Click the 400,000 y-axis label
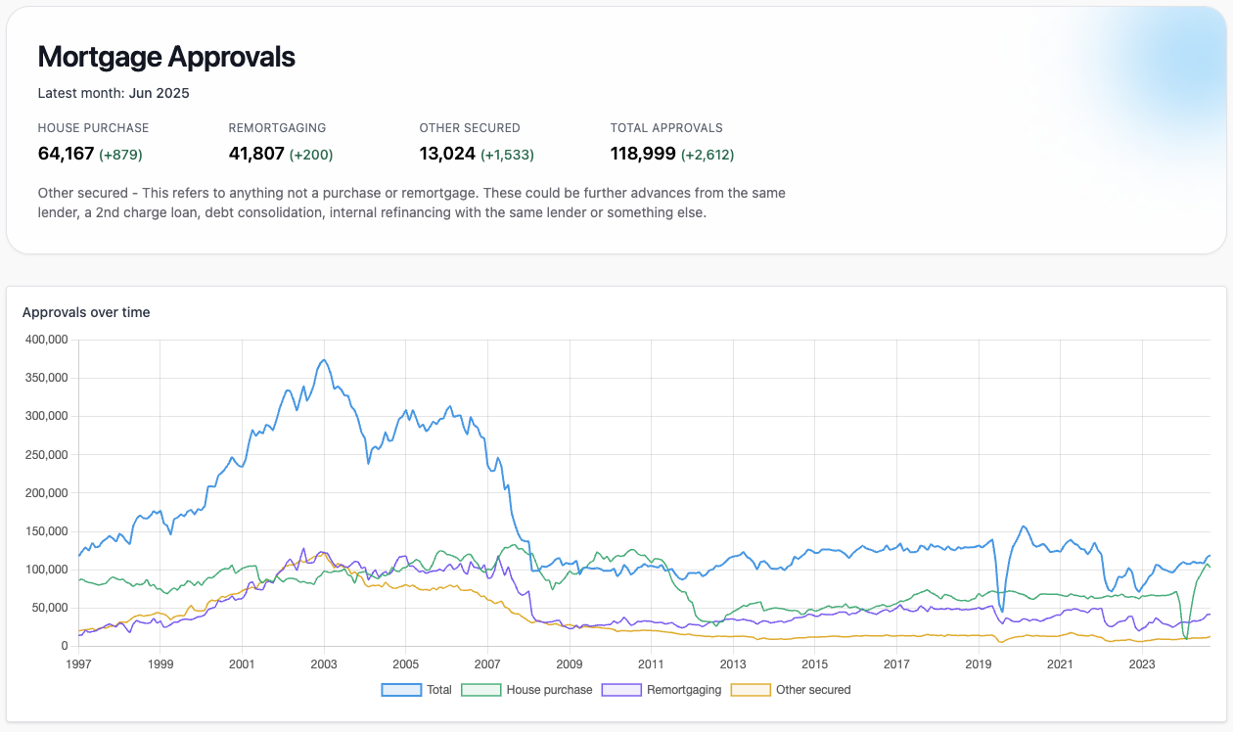Image resolution: width=1233 pixels, height=732 pixels. pos(45,340)
